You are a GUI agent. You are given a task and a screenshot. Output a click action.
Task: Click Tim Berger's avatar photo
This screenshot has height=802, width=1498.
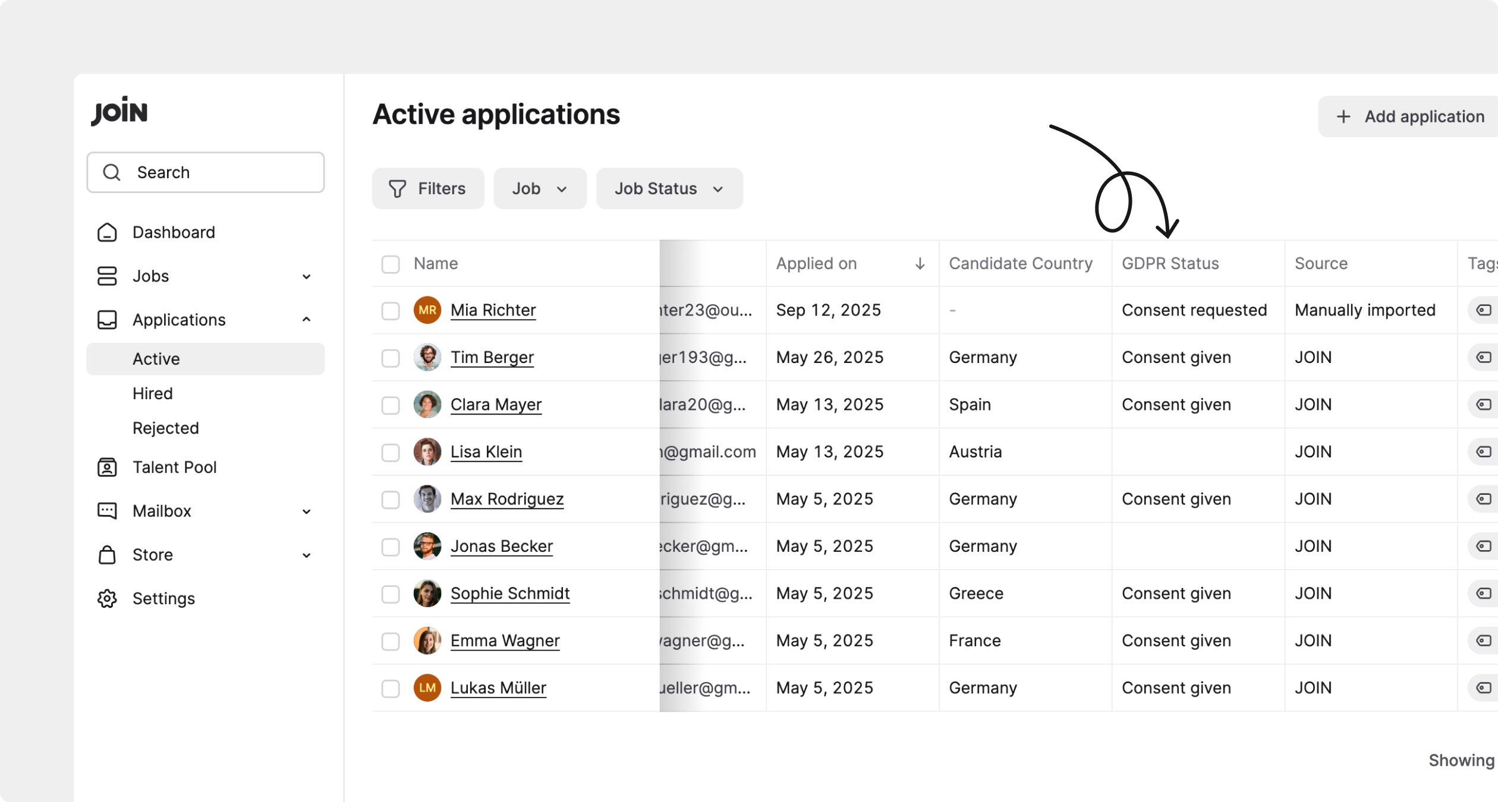(427, 358)
